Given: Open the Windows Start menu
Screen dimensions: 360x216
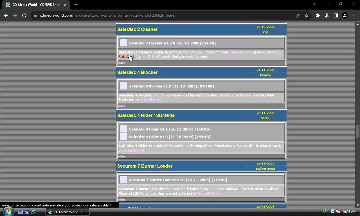Looking at the screenshot, I should (8, 211).
